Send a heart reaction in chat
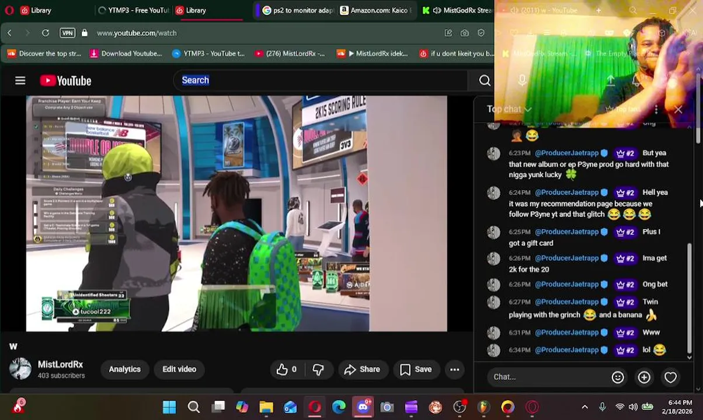Image resolution: width=703 pixels, height=420 pixels. tap(670, 377)
